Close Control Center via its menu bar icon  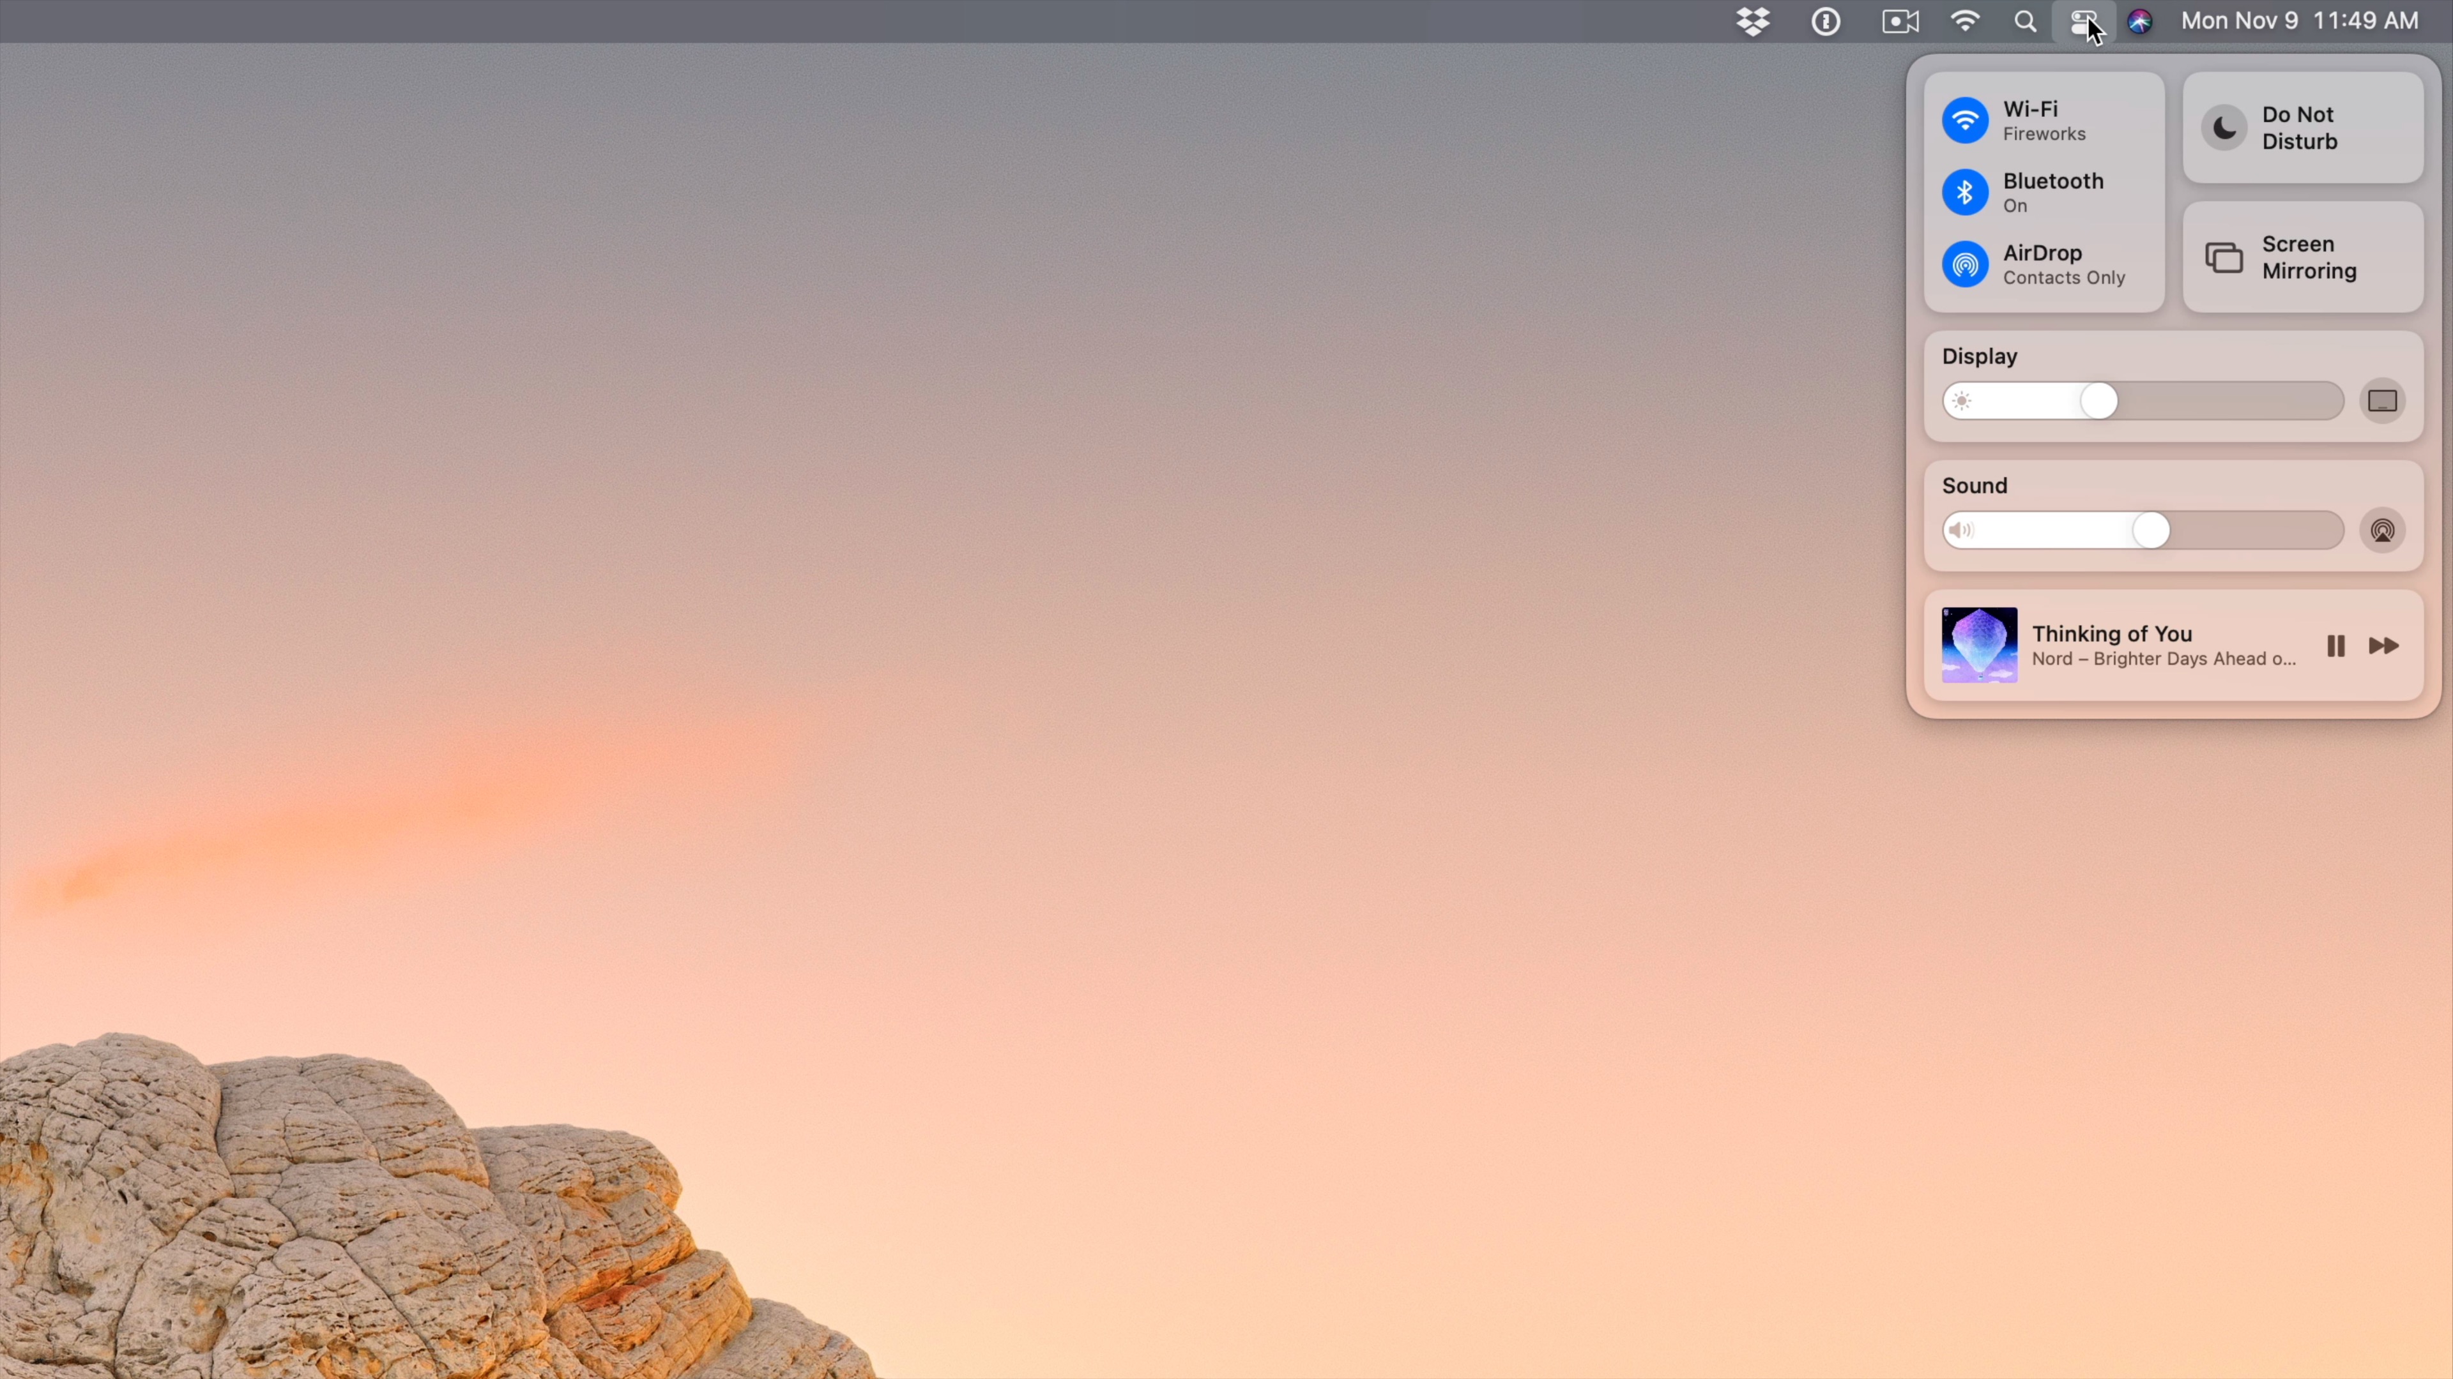[2082, 21]
